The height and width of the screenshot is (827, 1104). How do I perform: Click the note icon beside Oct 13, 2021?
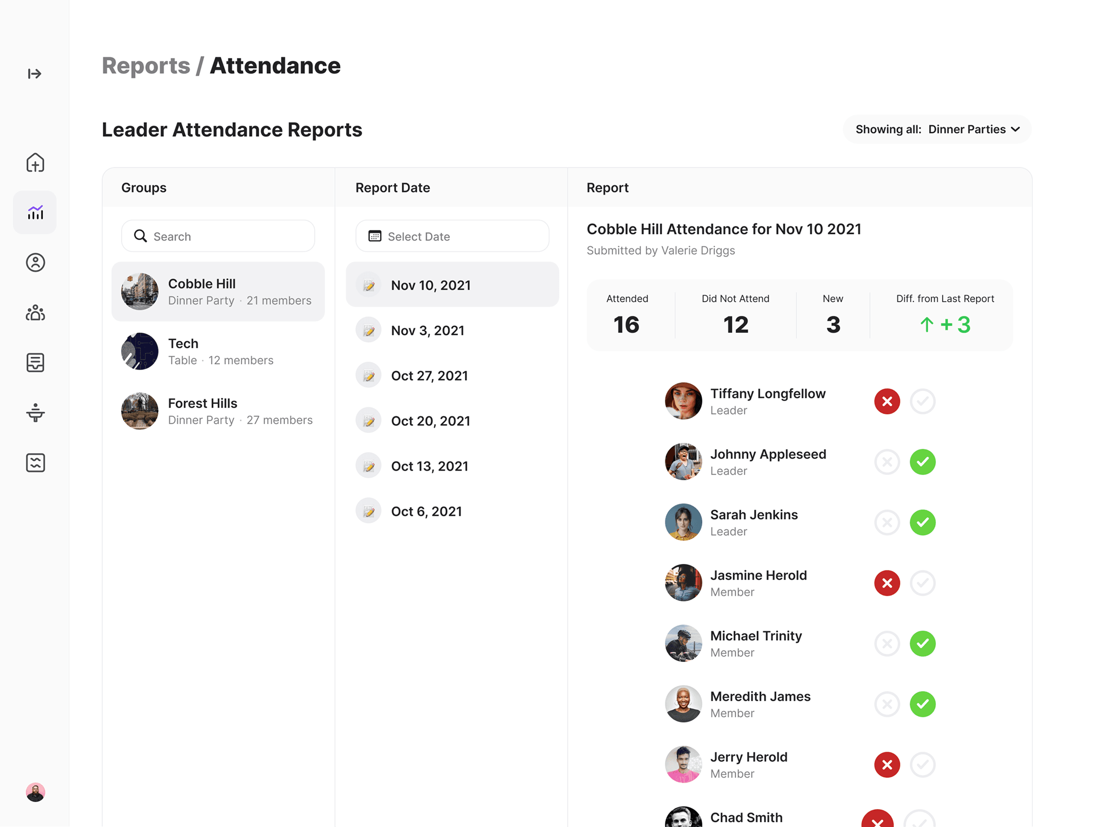(x=369, y=466)
